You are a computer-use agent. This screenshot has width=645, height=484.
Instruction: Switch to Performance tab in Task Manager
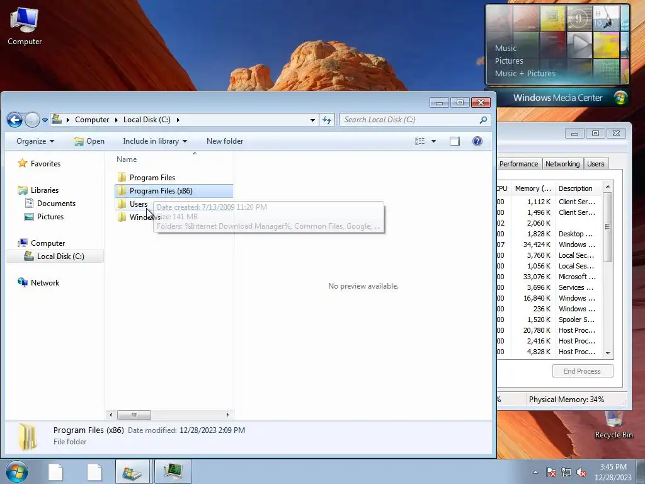[x=519, y=164]
